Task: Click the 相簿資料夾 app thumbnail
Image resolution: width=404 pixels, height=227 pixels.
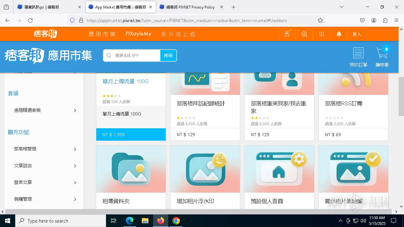Action: (x=131, y=169)
